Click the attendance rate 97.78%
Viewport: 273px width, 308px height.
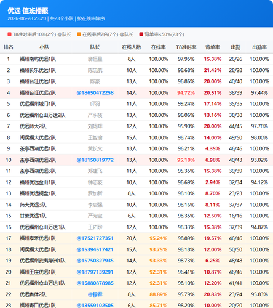click(x=259, y=126)
